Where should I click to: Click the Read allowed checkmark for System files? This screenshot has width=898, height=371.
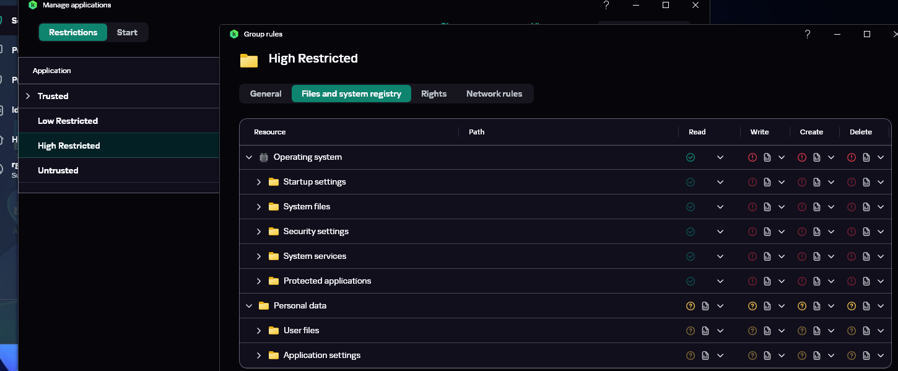coord(691,207)
